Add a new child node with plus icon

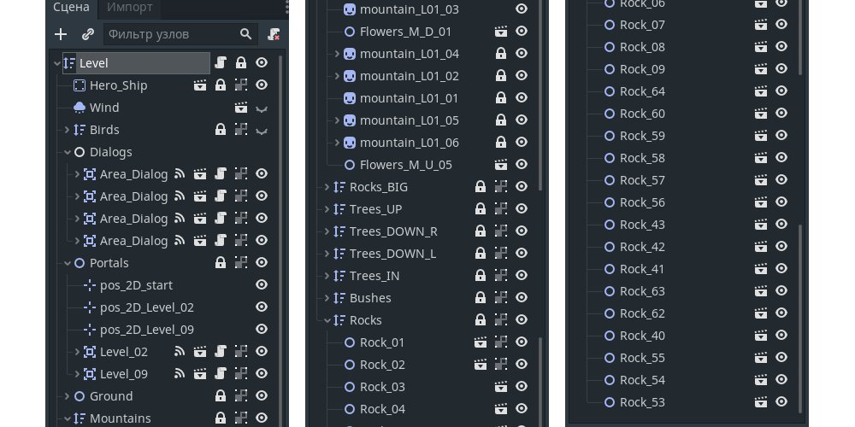tap(61, 34)
